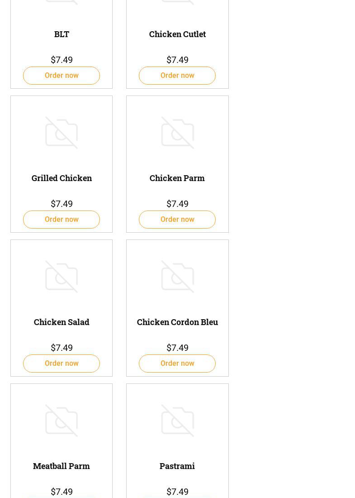Viewport: 355px width, 498px height.
Task: Select the Meatball Parm item title
Action: pos(62,466)
